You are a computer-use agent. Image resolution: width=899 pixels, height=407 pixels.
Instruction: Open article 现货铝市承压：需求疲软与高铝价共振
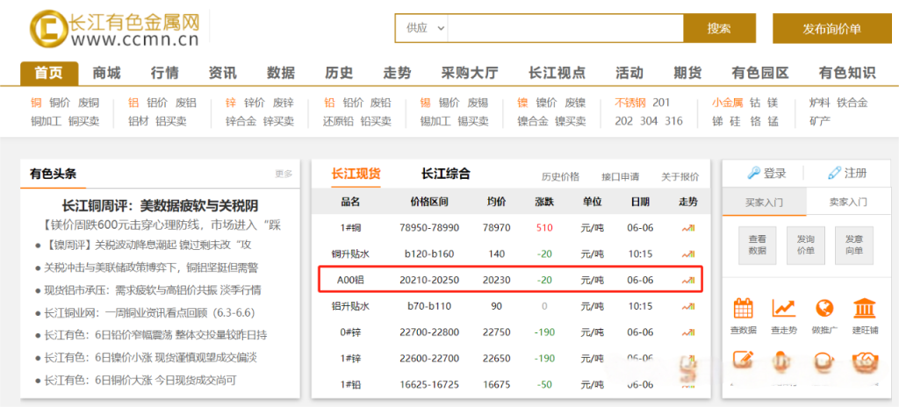[x=155, y=290]
